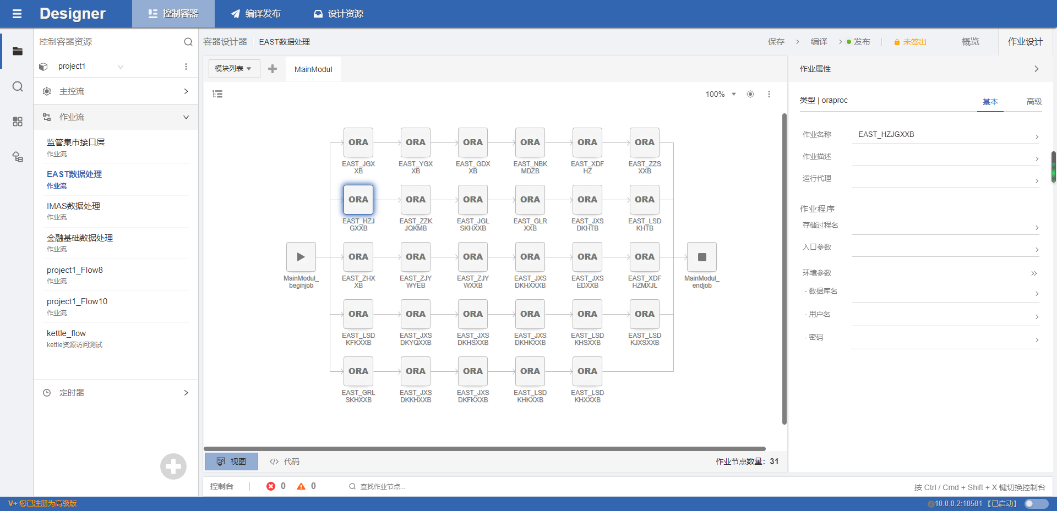Collapse the 作业流 section
1057x511 pixels.
pyautogui.click(x=116, y=117)
